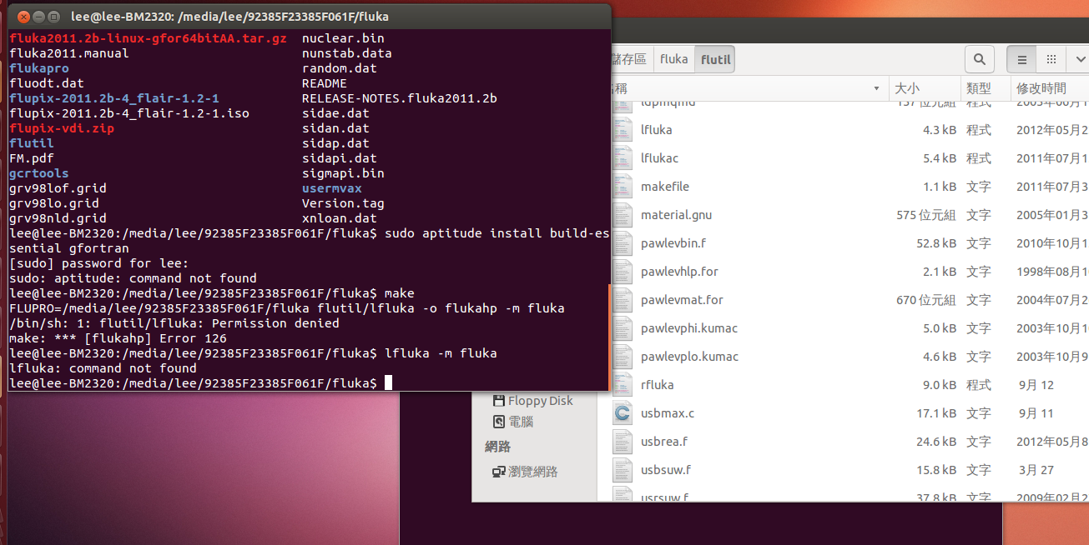
Task: Click 'RELEASE-NOTES.fluka2011.2b' in the terminal
Action: point(400,98)
